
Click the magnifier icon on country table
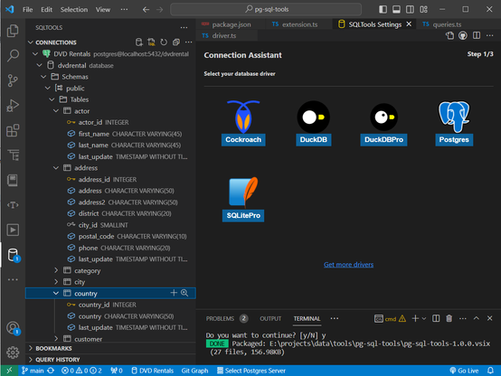click(x=184, y=293)
